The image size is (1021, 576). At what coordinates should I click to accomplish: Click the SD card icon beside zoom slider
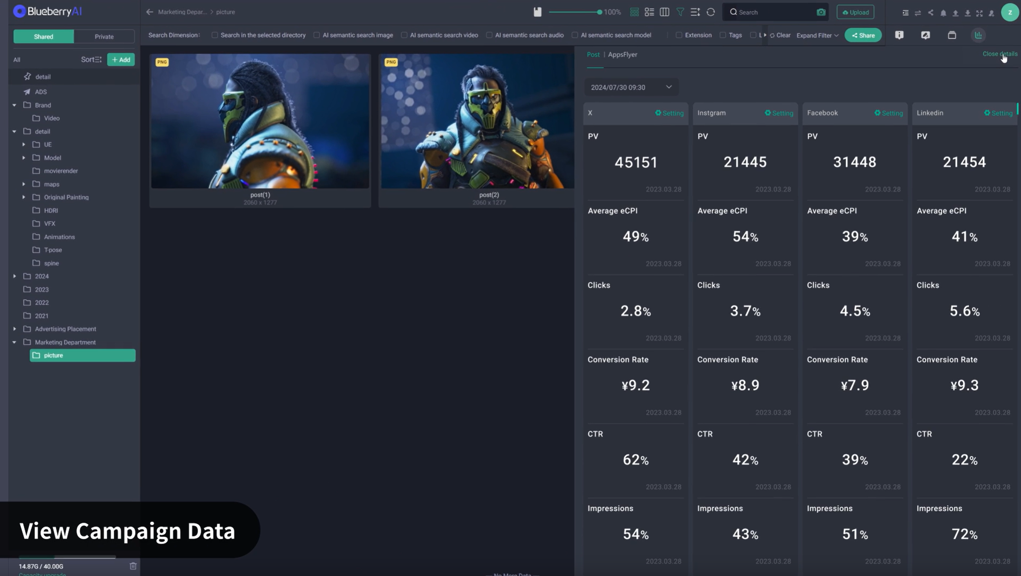[x=537, y=12]
